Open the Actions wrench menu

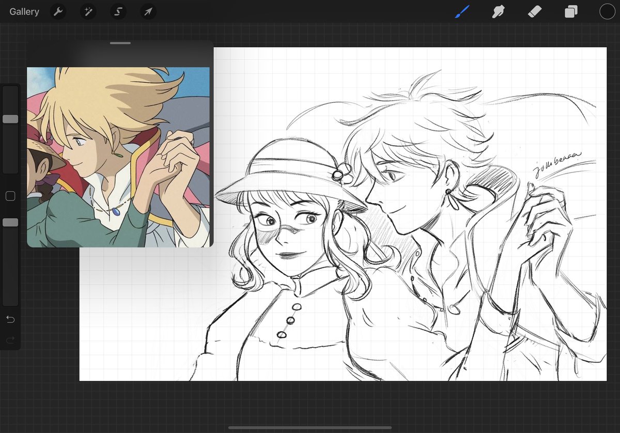58,11
